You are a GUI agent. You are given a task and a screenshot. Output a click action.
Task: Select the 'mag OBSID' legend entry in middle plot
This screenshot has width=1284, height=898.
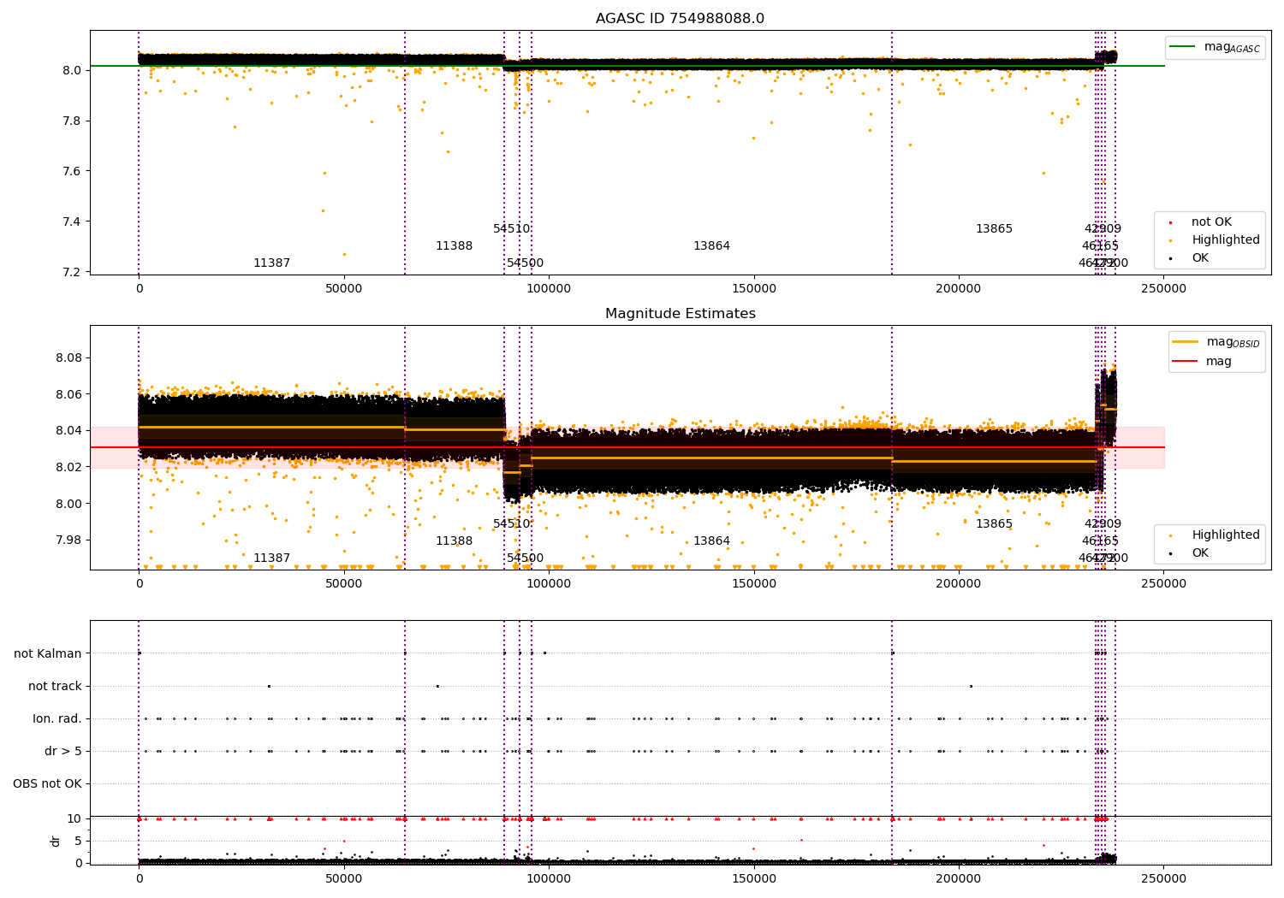click(x=1216, y=342)
